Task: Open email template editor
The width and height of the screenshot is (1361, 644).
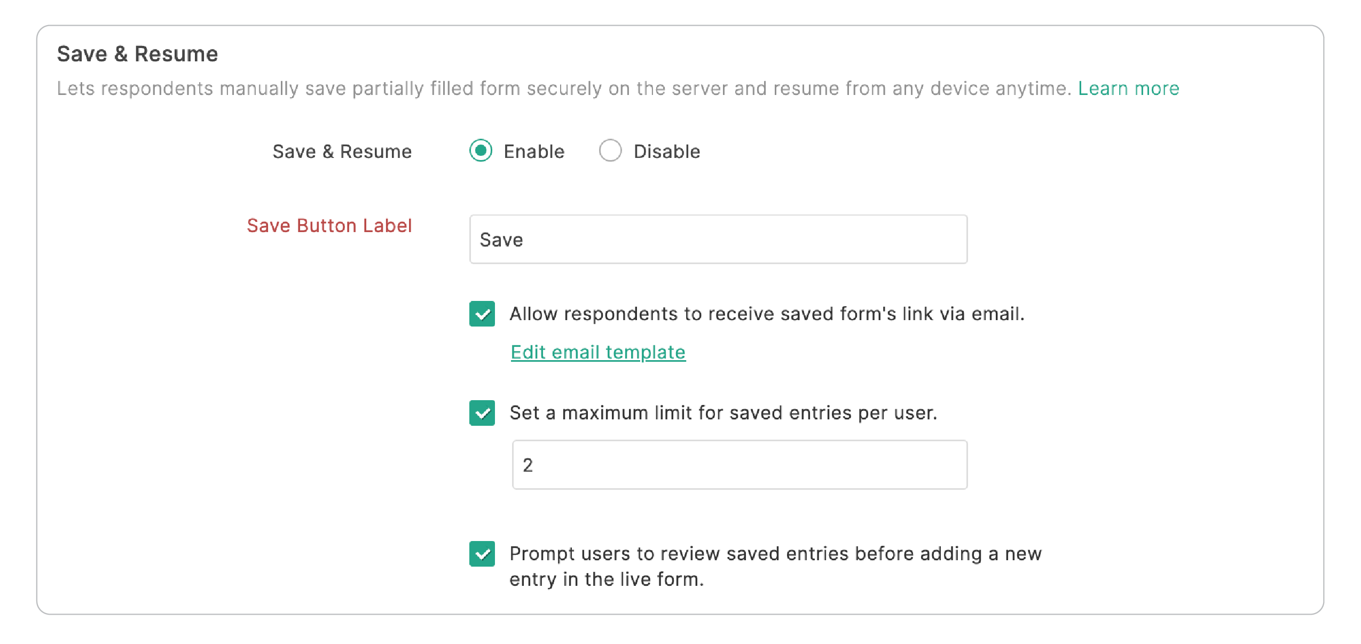Action: click(597, 352)
